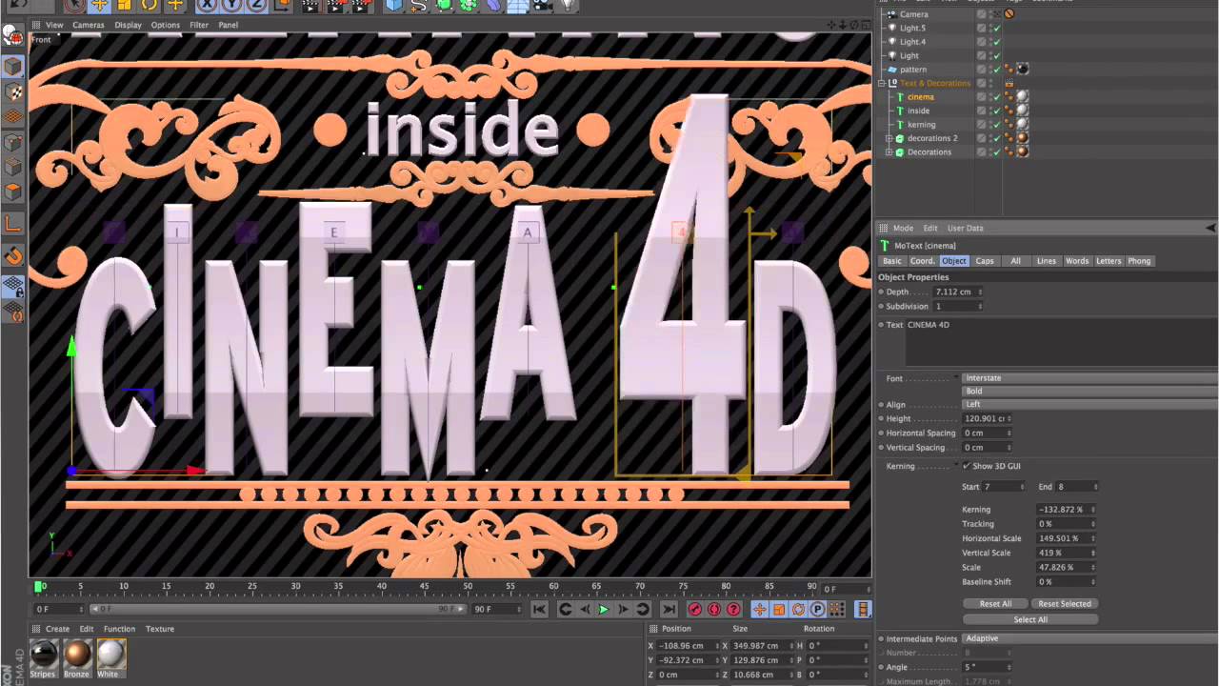This screenshot has width=1219, height=686.
Task: Toggle the Light.5 object's green checkmark
Action: click(x=996, y=29)
